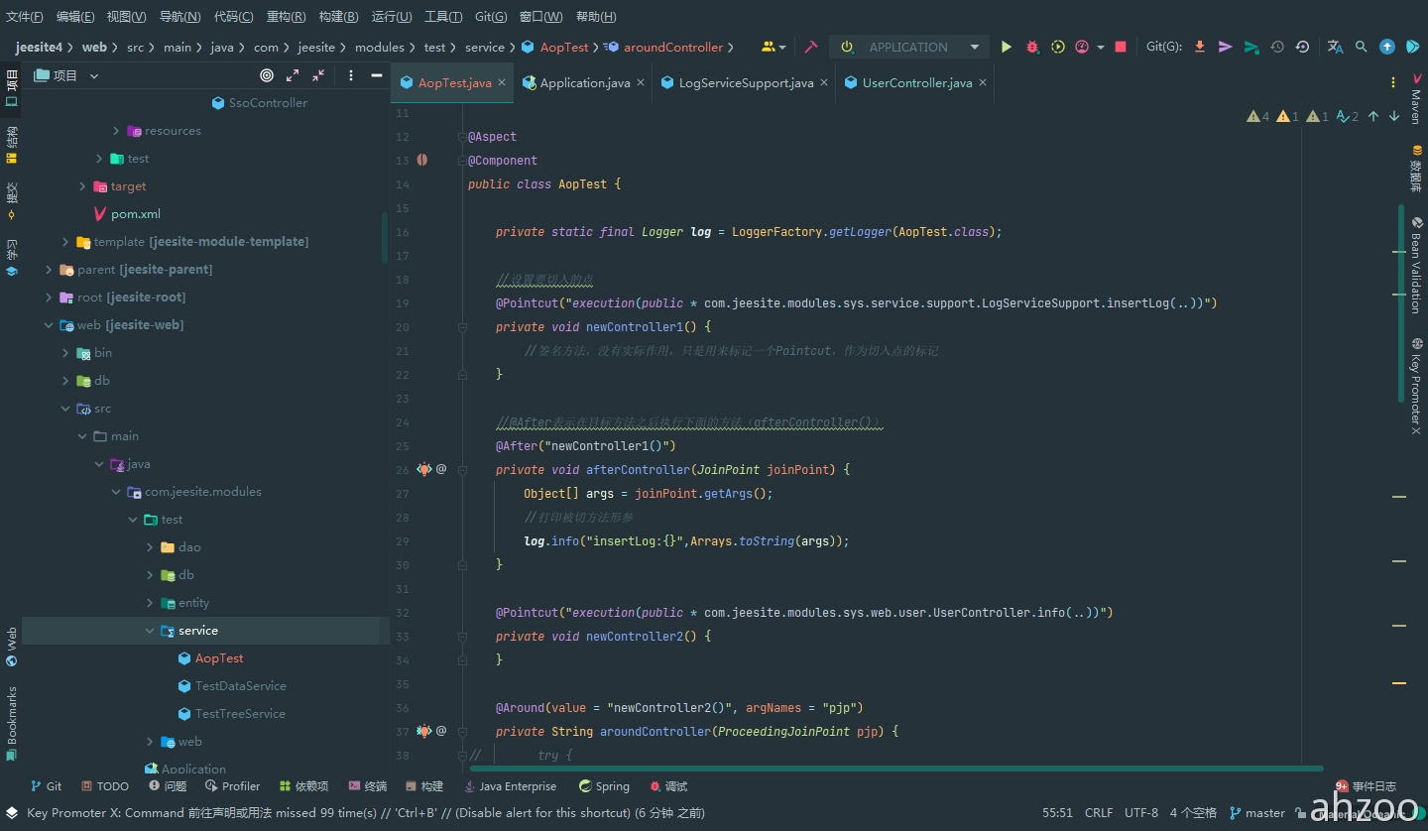This screenshot has width=1428, height=831.
Task: Switch to the UserController.java tab
Action: [916, 83]
